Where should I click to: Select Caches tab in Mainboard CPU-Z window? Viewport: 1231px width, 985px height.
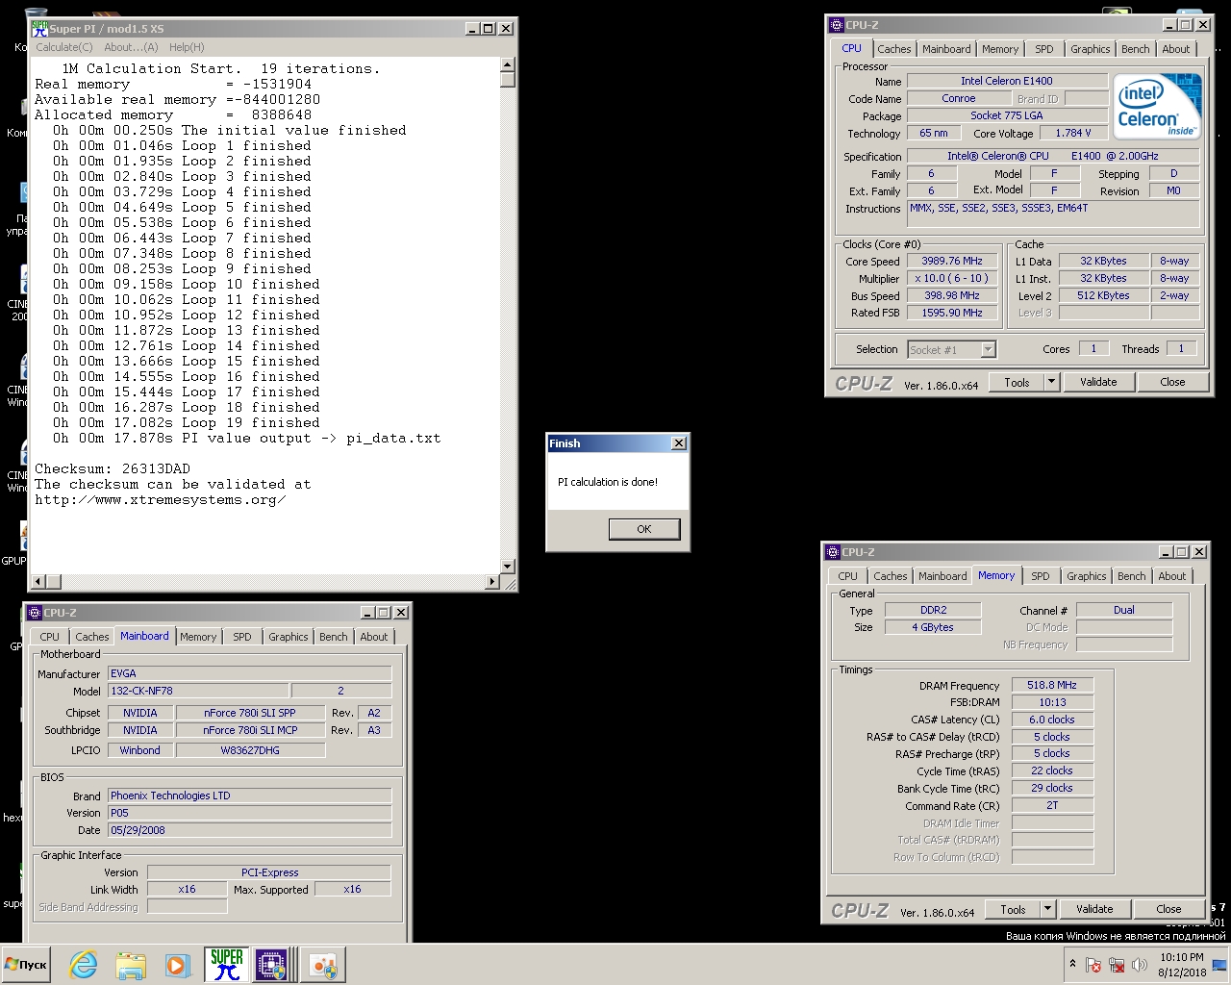click(92, 637)
